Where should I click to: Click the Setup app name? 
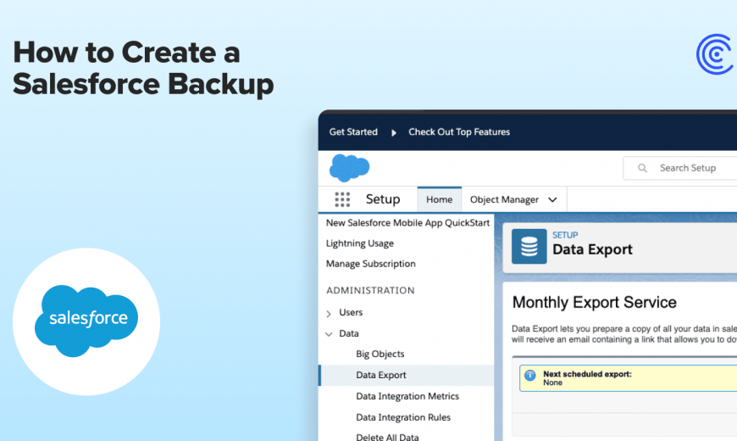tap(383, 199)
